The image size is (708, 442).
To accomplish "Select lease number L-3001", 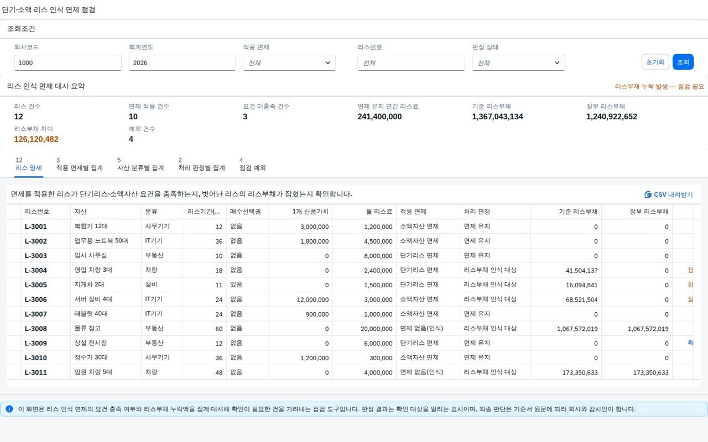I will point(36,227).
